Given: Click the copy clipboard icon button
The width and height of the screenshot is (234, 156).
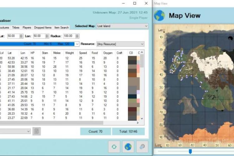Looking at the screenshot, I should coord(37,131).
